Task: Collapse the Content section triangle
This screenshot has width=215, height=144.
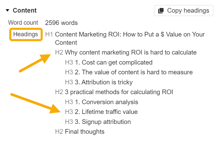Action: click(x=7, y=11)
